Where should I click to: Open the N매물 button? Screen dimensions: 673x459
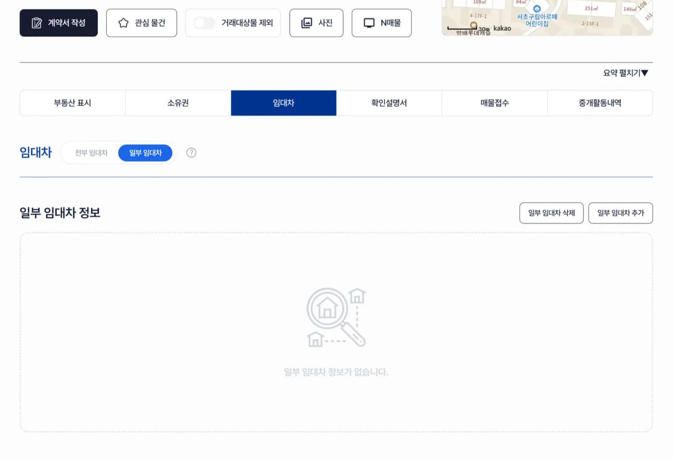(381, 23)
